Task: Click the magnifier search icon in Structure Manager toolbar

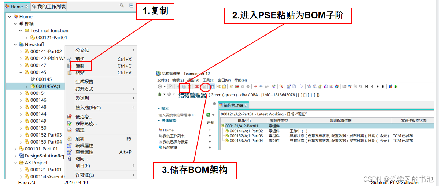Action: pyautogui.click(x=361, y=86)
